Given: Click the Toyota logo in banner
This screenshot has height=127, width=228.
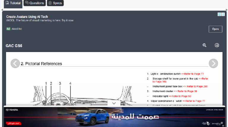Looking at the screenshot, I should coord(12,110).
